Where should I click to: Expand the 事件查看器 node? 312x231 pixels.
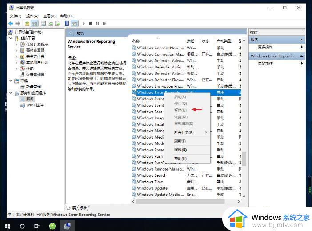16,50
